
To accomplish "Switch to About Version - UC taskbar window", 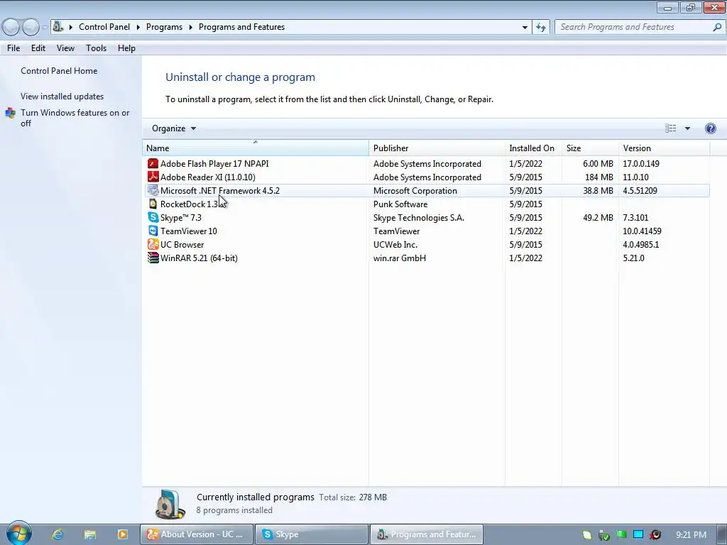I will [197, 534].
